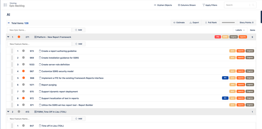The width and height of the screenshot is (262, 129).
Task: Click the gray progress slider bar
Action: 228,23
